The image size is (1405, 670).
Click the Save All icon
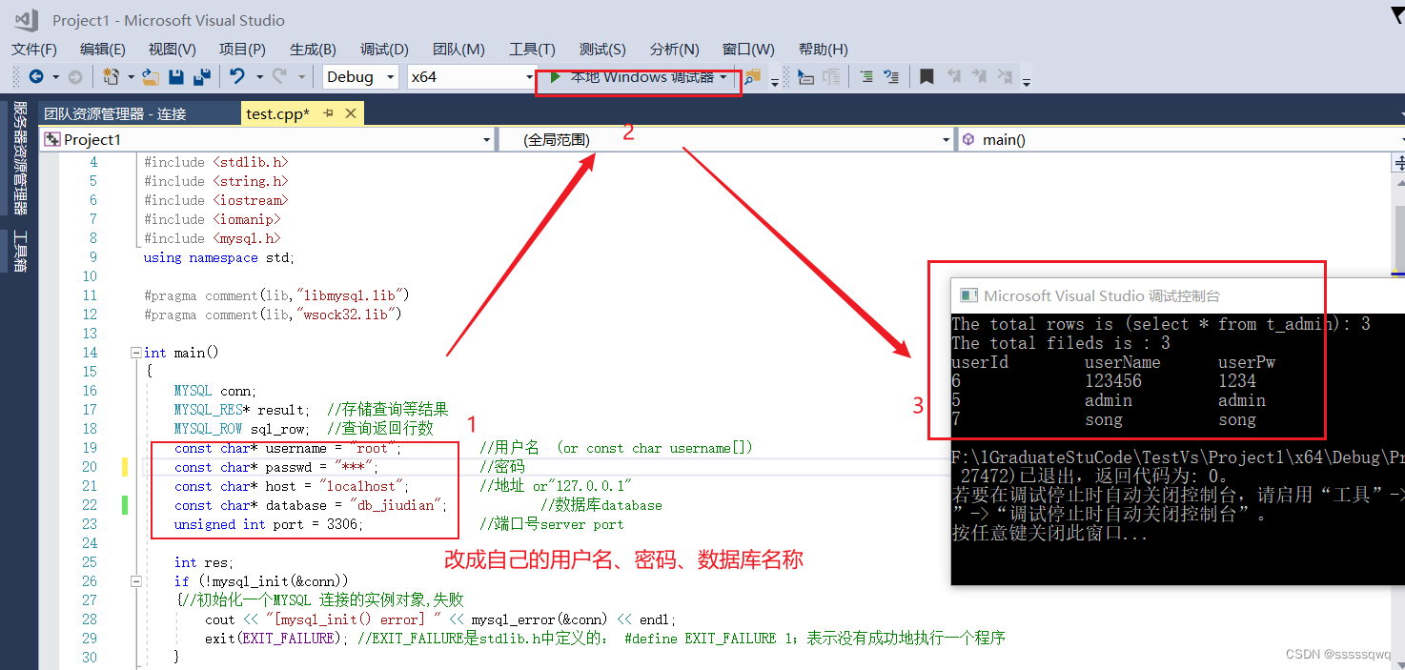(x=201, y=77)
